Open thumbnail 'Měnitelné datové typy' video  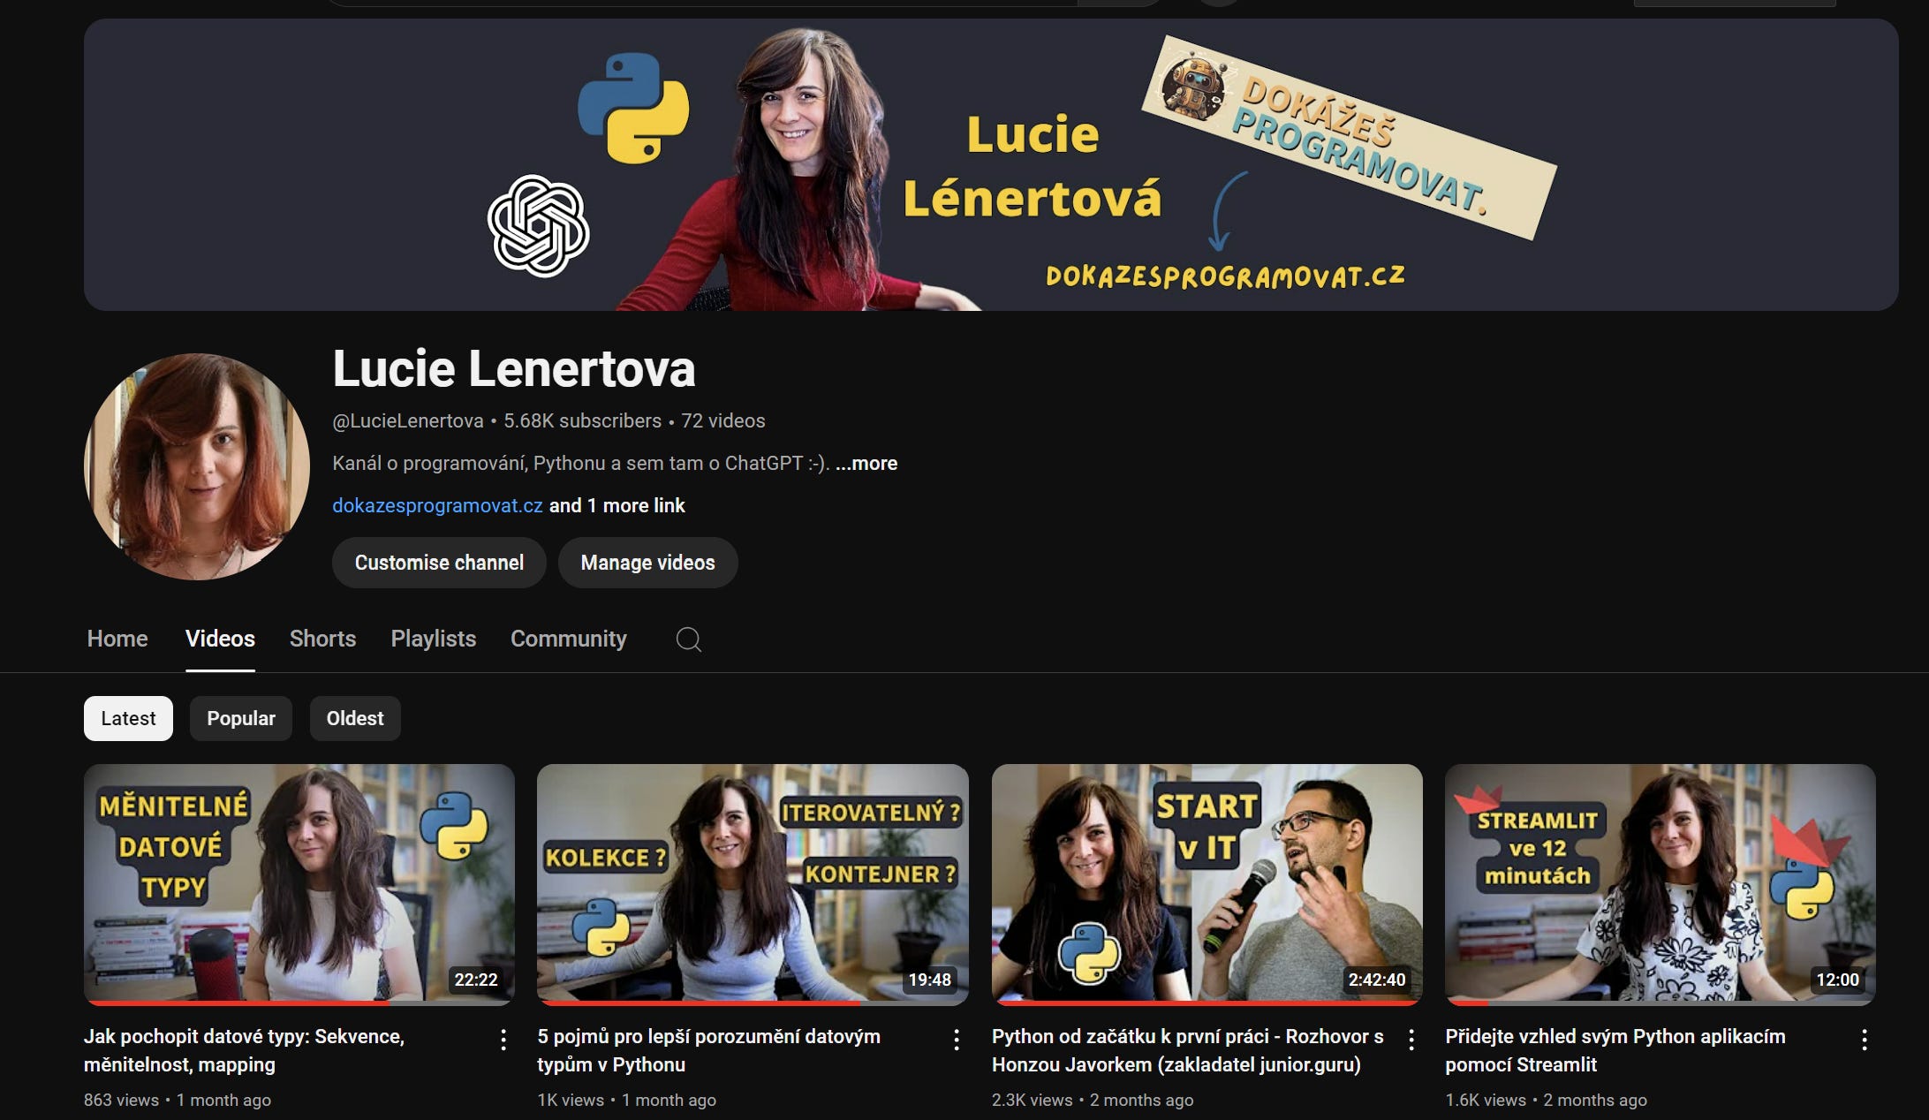click(x=299, y=883)
